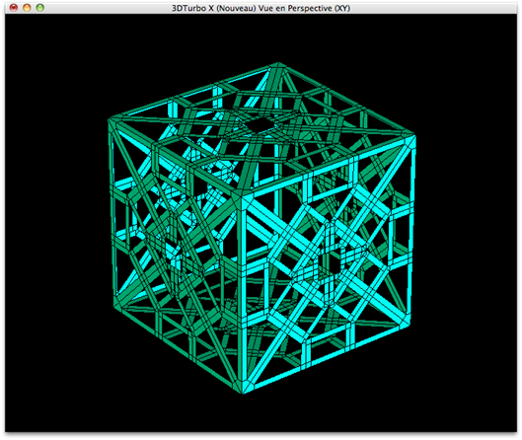Select the cube's top-left corner vertex
This screenshot has width=522, height=440.
tap(114, 122)
